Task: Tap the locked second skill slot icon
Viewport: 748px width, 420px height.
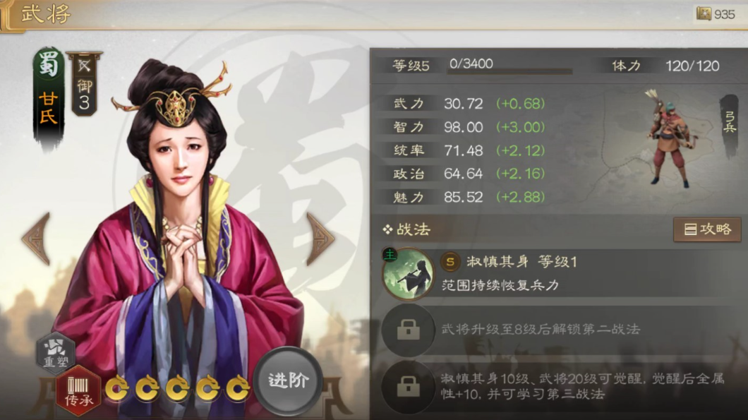Action: [x=409, y=330]
